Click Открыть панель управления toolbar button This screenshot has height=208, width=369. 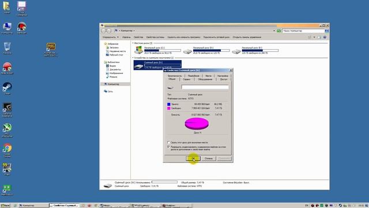point(247,37)
